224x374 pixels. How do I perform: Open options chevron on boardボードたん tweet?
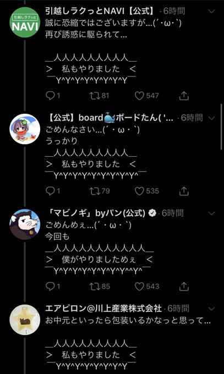[x=211, y=118]
